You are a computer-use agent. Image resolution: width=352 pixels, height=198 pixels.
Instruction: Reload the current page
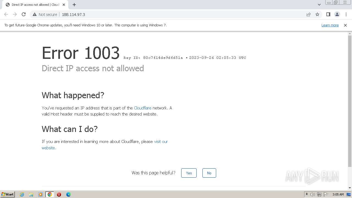24,14
